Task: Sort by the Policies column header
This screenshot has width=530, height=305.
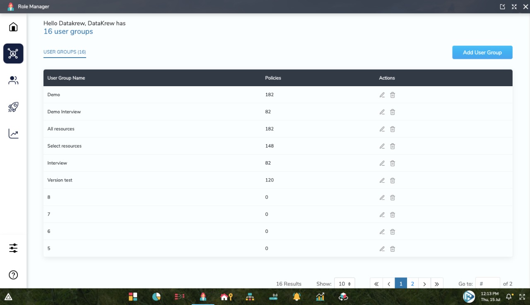Action: point(273,78)
